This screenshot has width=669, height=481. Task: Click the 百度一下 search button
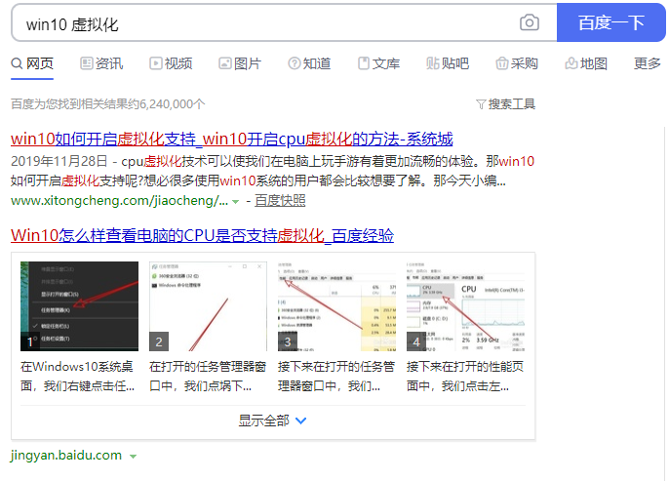tap(610, 22)
